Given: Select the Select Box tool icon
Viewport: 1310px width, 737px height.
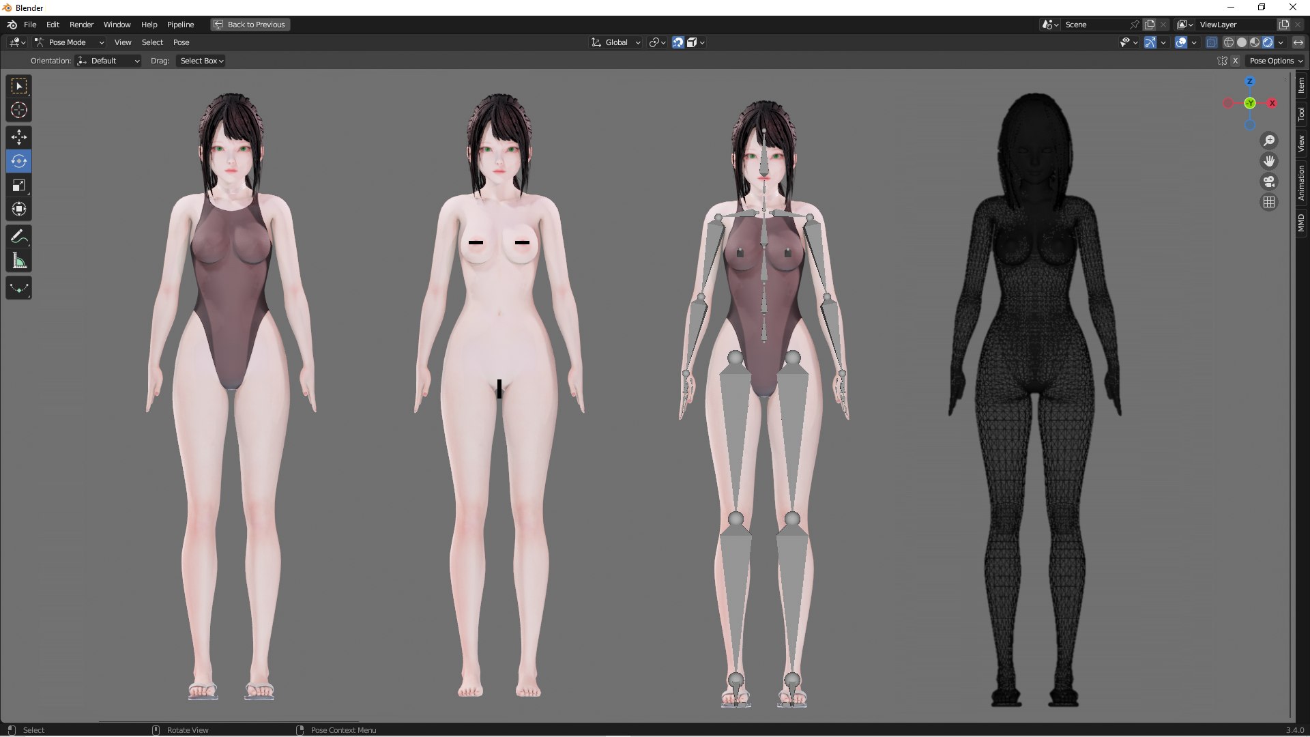Looking at the screenshot, I should 19,87.
